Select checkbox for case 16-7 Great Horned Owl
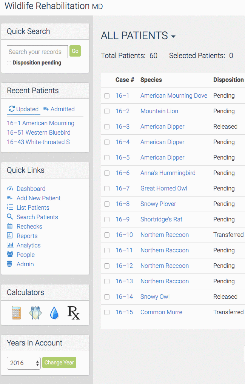Image resolution: width=245 pixels, height=384 pixels. pyautogui.click(x=107, y=189)
